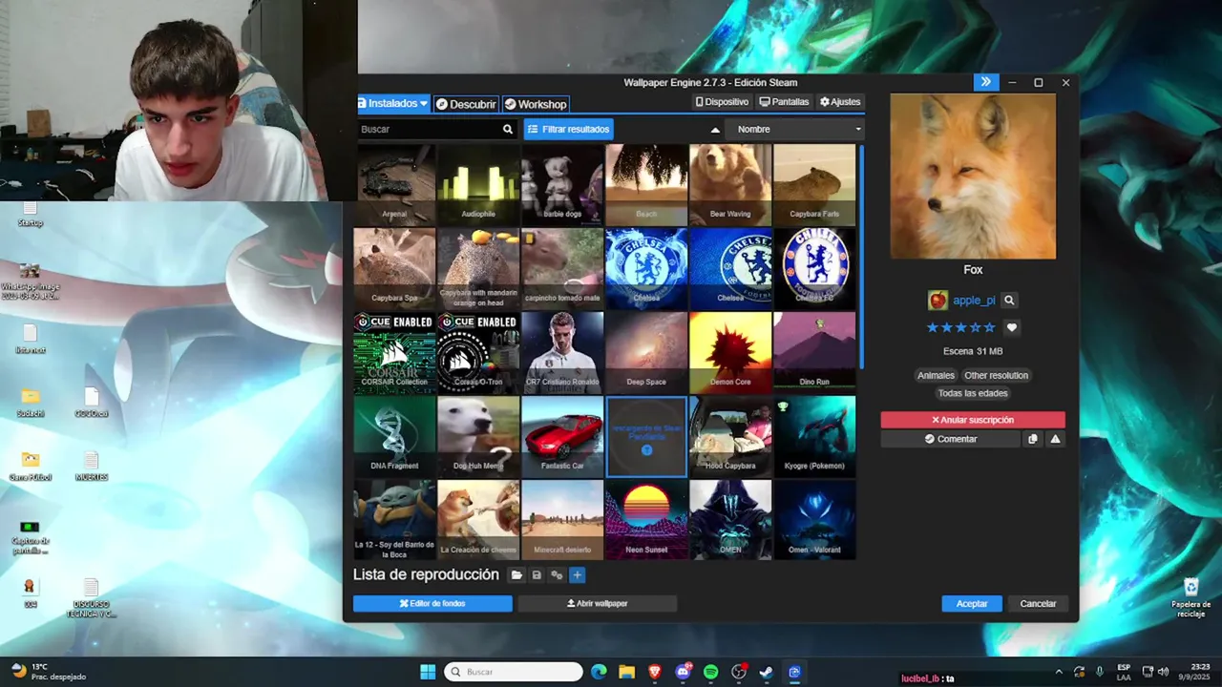Click the Comentar button
1222x687 pixels.
click(x=950, y=439)
